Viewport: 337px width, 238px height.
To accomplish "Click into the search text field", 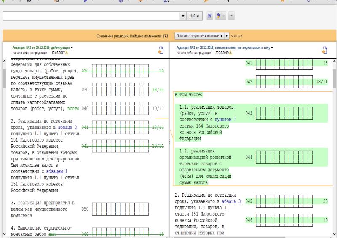I will [x=91, y=16].
